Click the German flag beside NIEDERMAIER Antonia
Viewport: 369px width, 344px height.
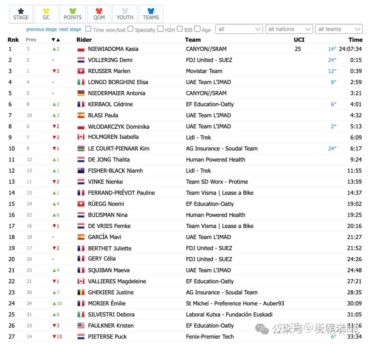tap(81, 94)
